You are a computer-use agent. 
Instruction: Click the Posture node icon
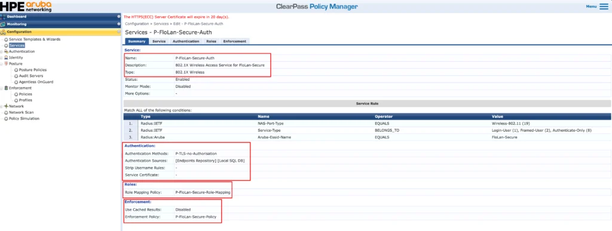click(6, 63)
